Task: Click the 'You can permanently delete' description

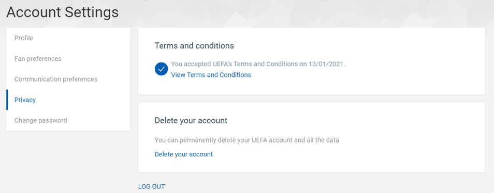Action: point(246,140)
